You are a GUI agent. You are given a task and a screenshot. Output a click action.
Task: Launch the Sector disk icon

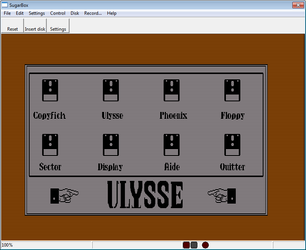50,145
